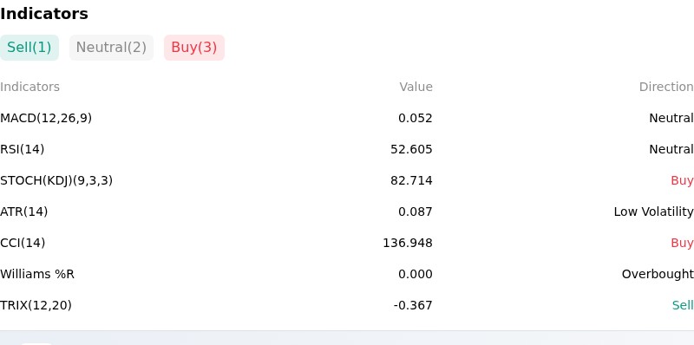The image size is (694, 345).
Task: Select the ATR(14) indicator row
Action: (347, 212)
